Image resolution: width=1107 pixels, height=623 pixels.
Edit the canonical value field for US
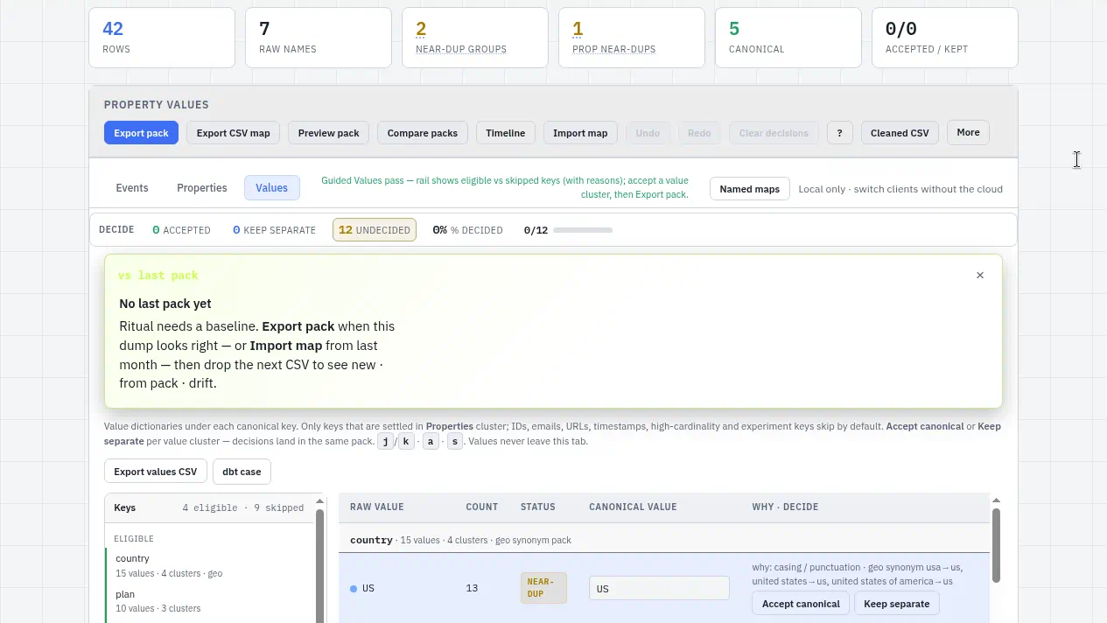coord(659,589)
